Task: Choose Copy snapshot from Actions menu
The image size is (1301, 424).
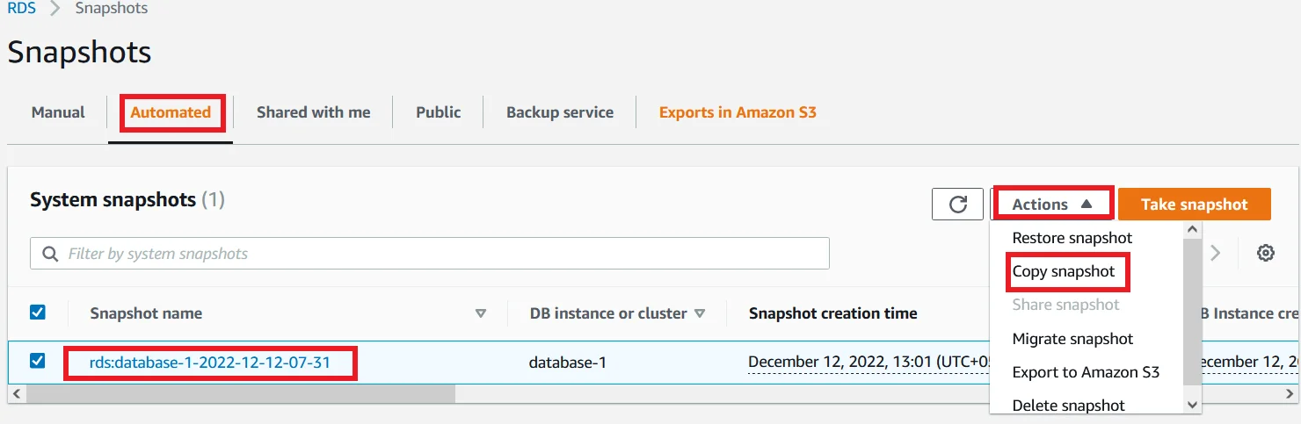Action: (1063, 271)
